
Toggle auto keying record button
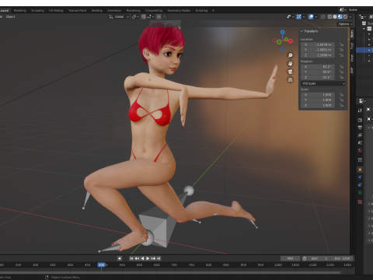click(x=120, y=258)
